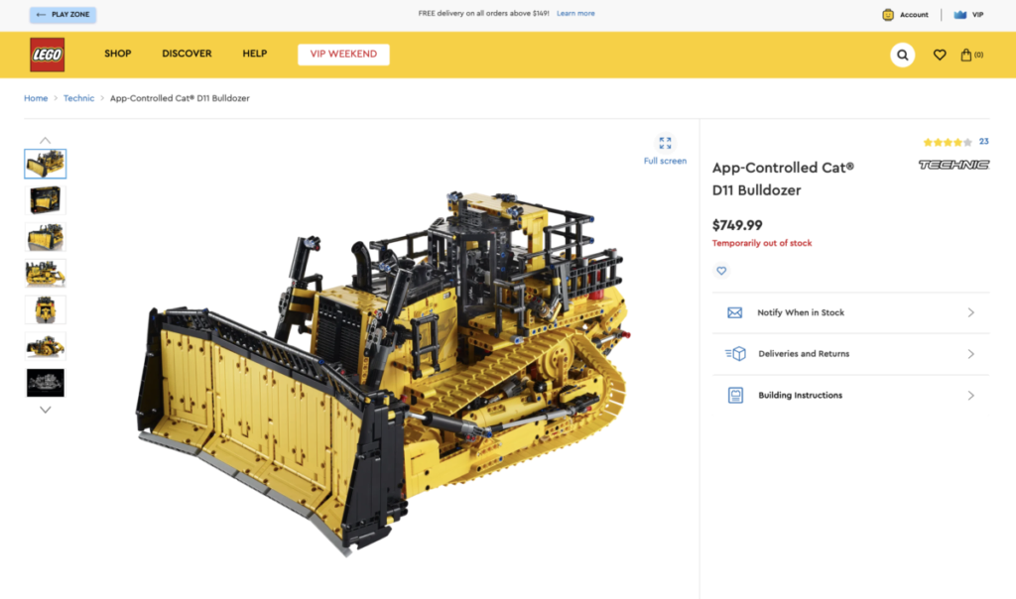Click the Temporarily out of stock text
This screenshot has height=599, width=1016.
(x=762, y=243)
